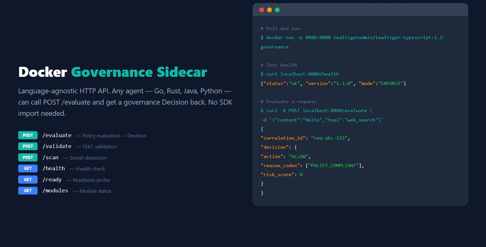Click the red dot in terminal header
The height and width of the screenshot is (247, 486).
(262, 10)
